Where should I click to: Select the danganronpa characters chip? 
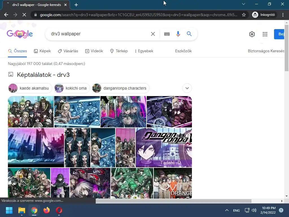point(121,88)
